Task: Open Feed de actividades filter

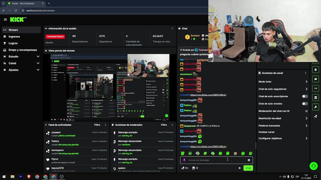Action: click(x=97, y=125)
